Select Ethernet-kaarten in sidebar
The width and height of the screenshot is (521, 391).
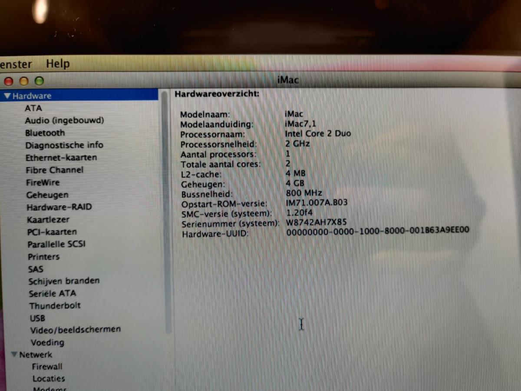pyautogui.click(x=61, y=158)
